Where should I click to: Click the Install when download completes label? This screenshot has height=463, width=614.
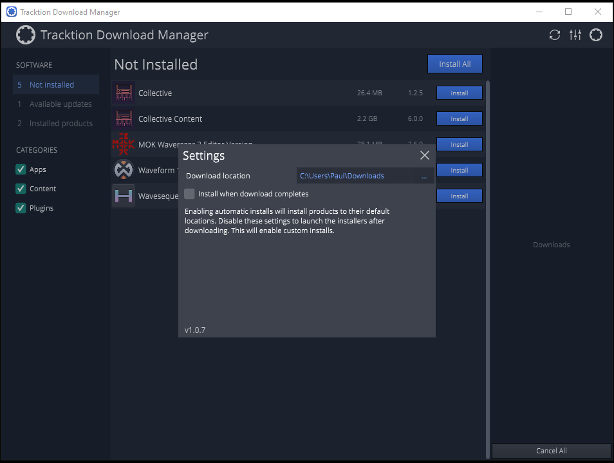pyautogui.click(x=254, y=194)
